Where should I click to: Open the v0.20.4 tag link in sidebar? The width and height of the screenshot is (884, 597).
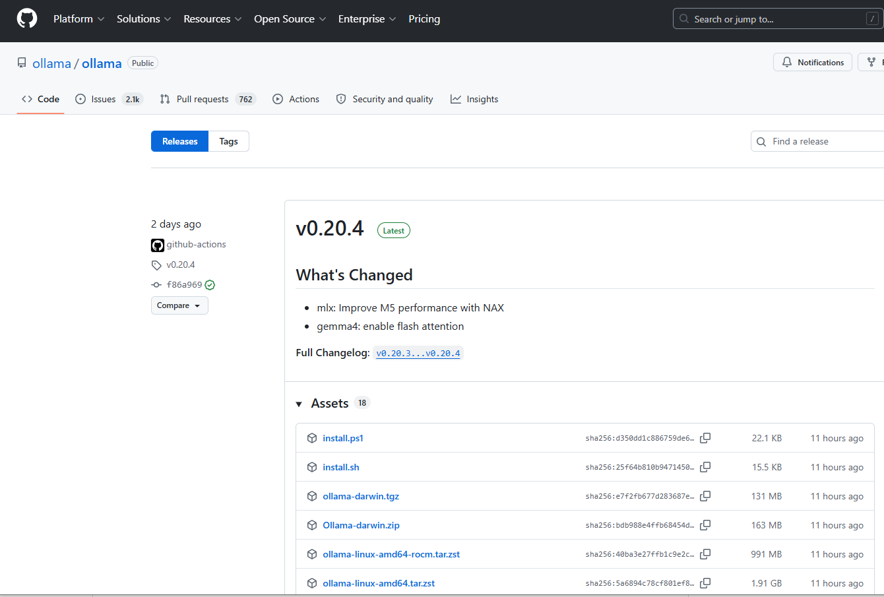pos(181,265)
